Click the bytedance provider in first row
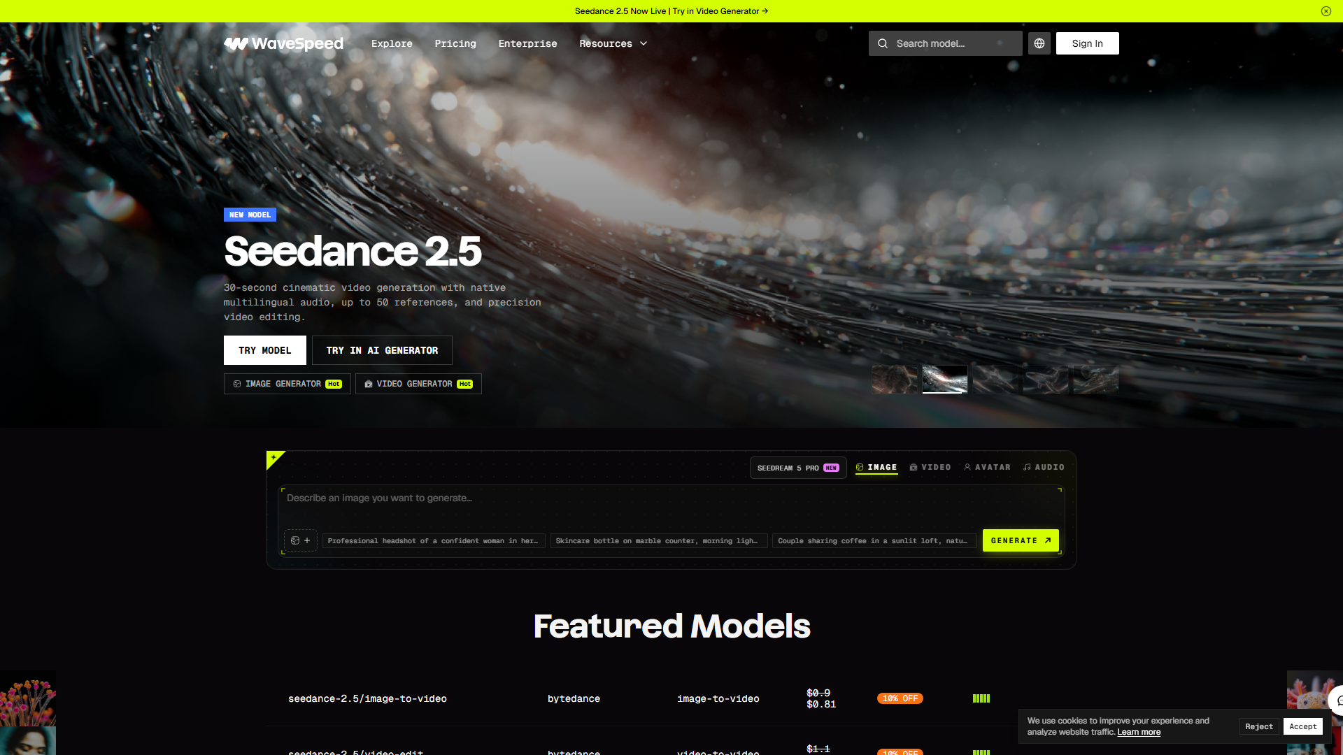 [574, 698]
